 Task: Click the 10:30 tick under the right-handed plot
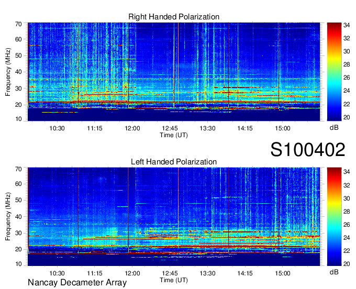click(x=57, y=128)
